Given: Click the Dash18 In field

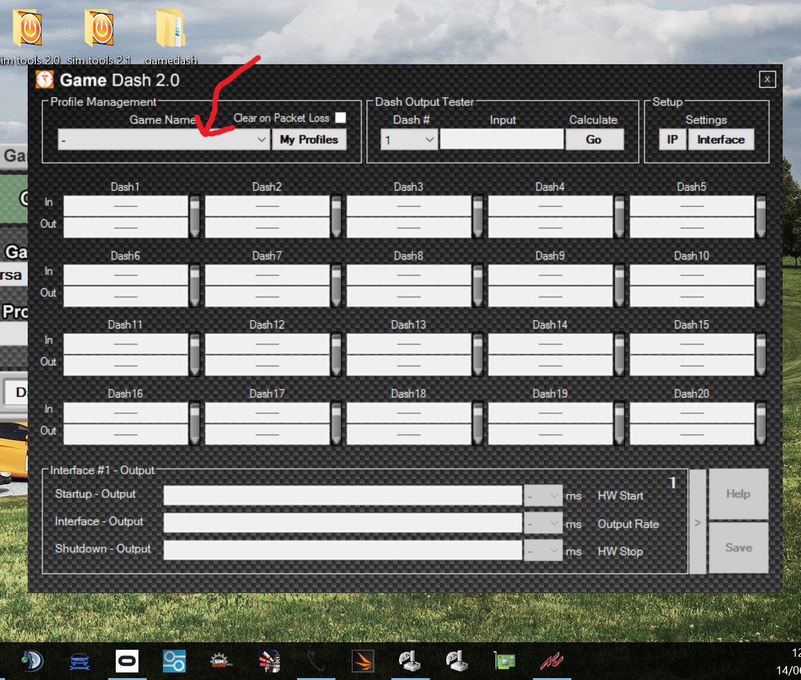Looking at the screenshot, I should 409,412.
